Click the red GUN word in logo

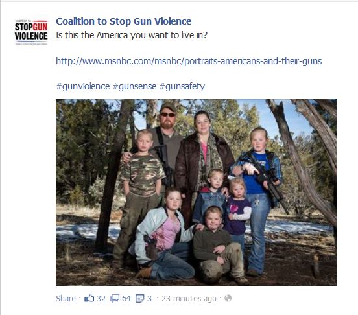[x=40, y=27]
